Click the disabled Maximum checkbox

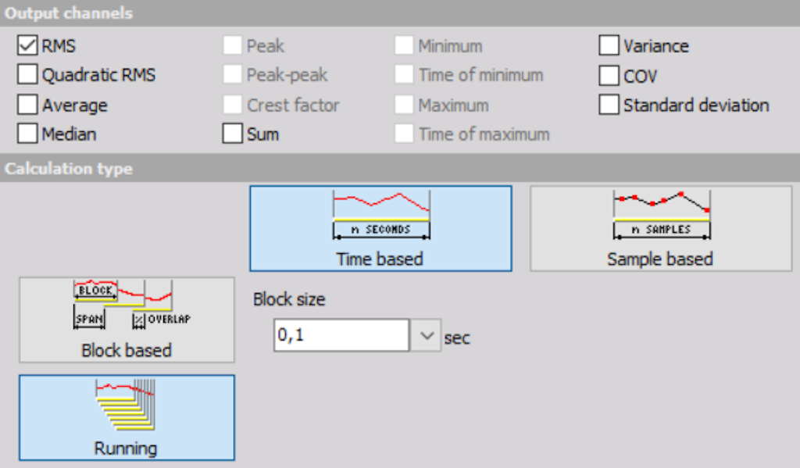coord(404,105)
